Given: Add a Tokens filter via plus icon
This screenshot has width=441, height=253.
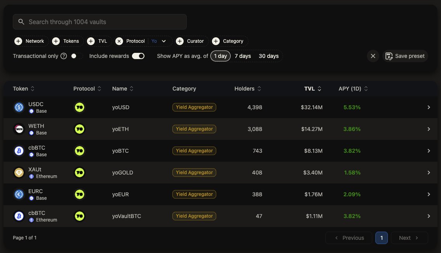Looking at the screenshot, I should 56,41.
